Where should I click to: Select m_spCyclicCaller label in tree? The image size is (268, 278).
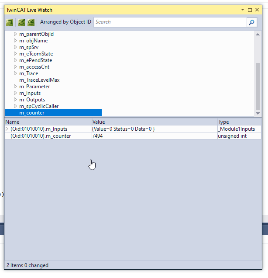[x=39, y=106]
